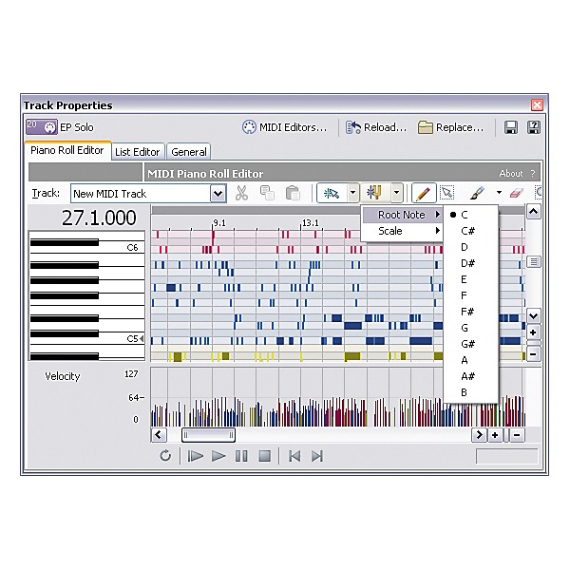Click vertical zoom in plus button
The image size is (570, 570).
pyautogui.click(x=533, y=332)
